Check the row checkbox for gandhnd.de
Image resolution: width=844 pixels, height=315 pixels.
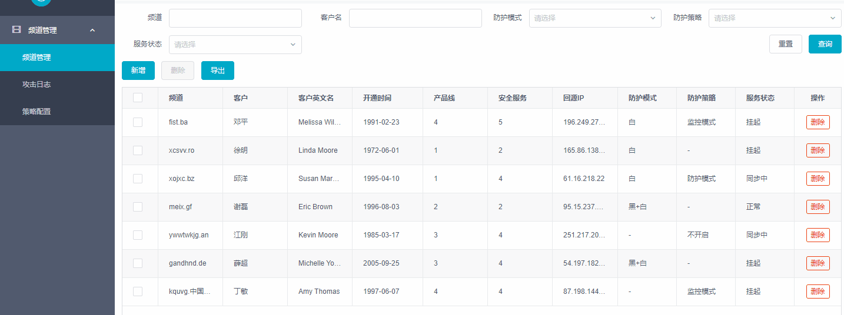(x=138, y=263)
